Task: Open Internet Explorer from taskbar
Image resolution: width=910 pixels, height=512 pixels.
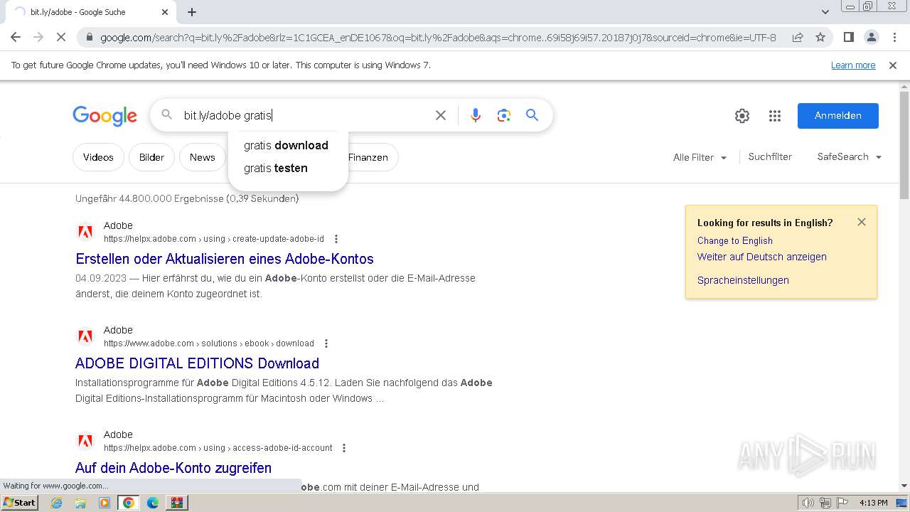Action: [x=57, y=503]
